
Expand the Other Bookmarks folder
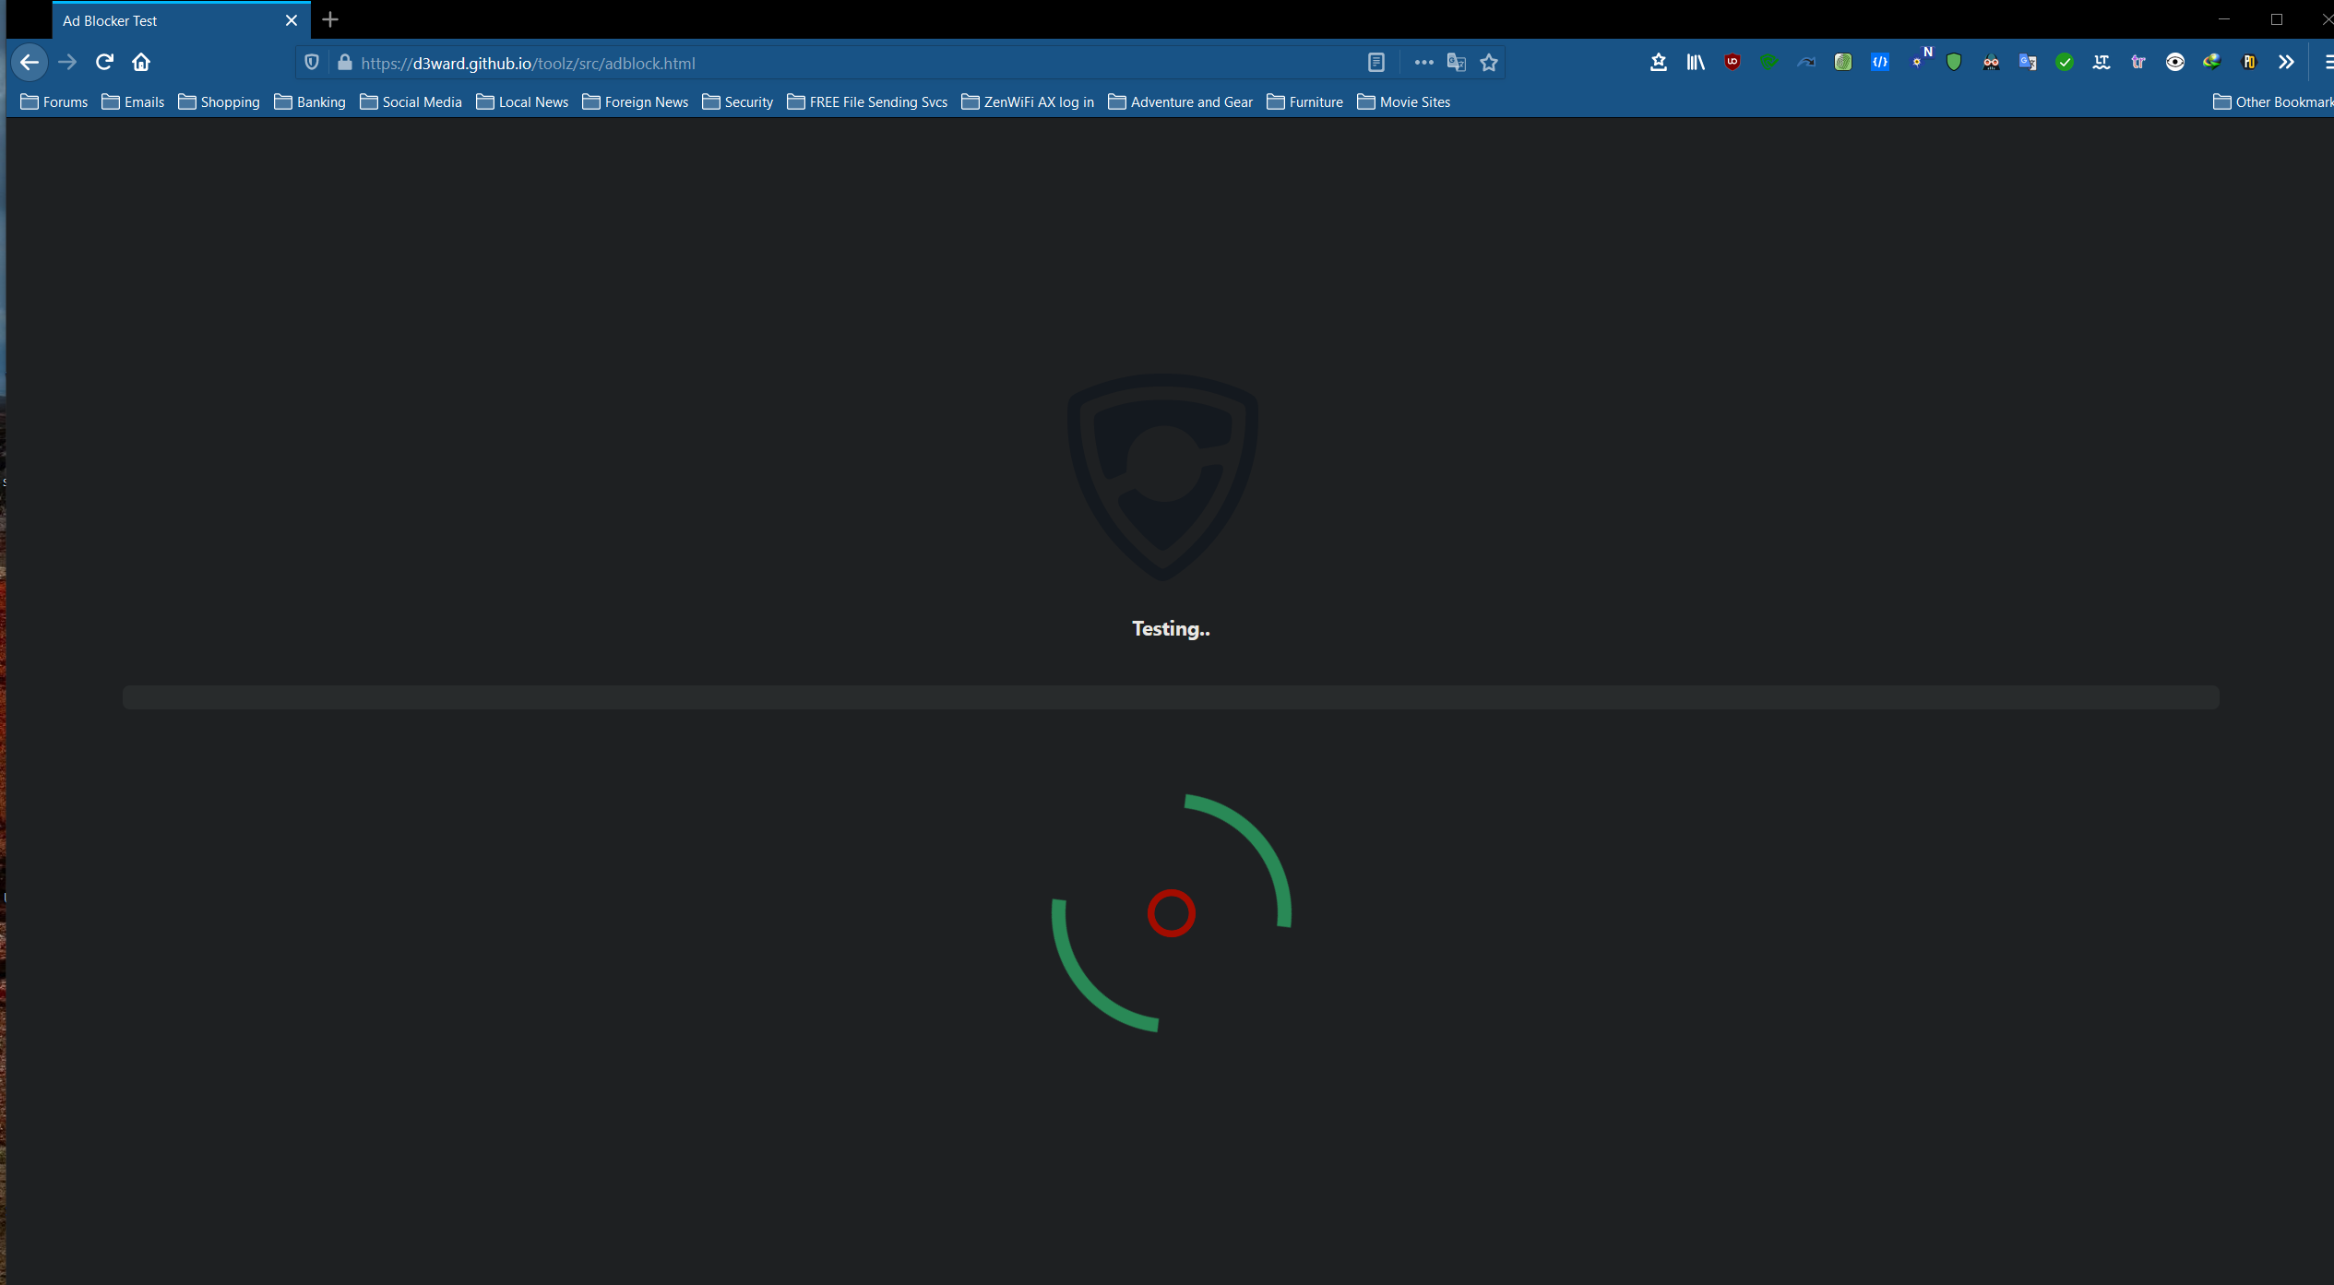2272,102
